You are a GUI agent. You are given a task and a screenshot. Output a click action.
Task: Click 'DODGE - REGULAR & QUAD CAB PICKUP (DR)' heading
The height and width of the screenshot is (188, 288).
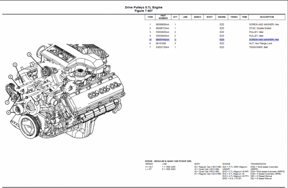click(168, 161)
